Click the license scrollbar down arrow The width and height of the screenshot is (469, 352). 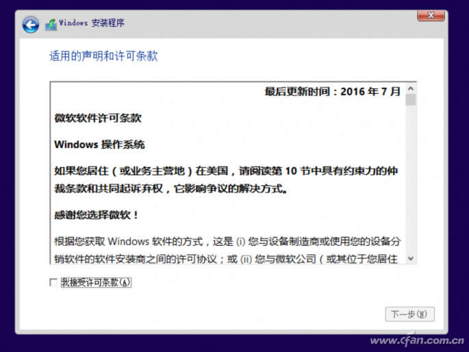[x=410, y=258]
